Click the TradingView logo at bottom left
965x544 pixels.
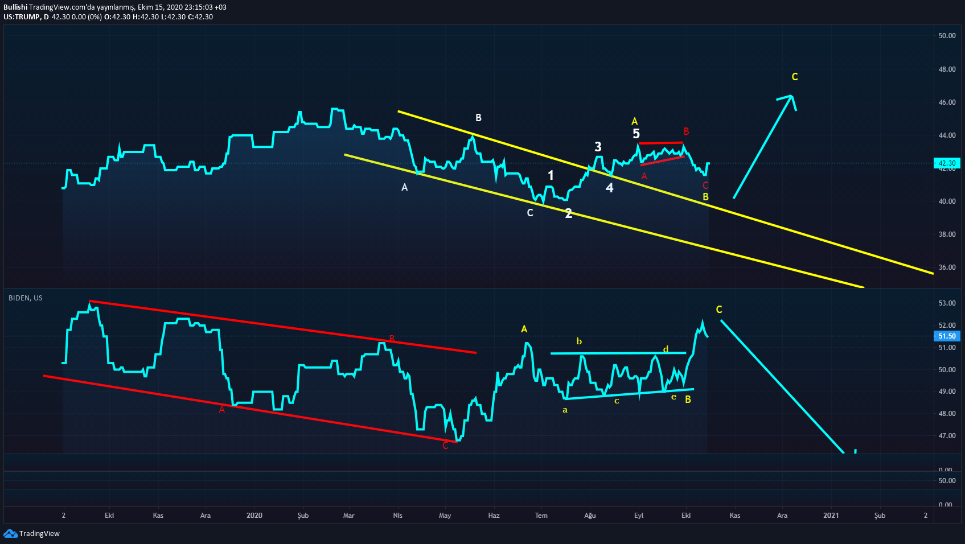(x=32, y=533)
